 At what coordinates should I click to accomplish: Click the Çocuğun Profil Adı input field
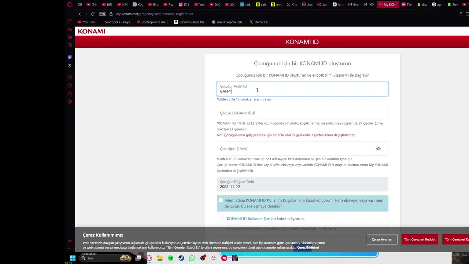click(x=303, y=89)
